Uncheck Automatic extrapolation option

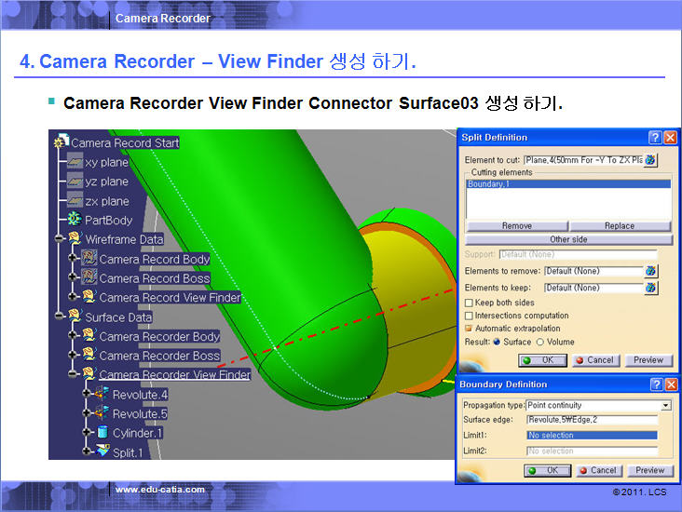[x=469, y=329]
